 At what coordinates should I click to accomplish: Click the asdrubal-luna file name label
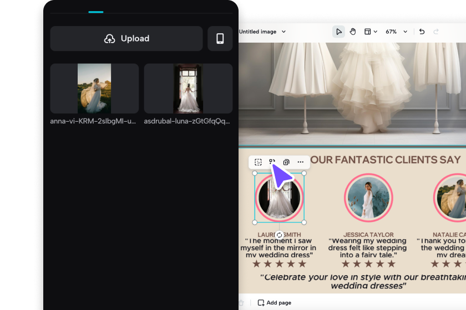click(x=187, y=121)
